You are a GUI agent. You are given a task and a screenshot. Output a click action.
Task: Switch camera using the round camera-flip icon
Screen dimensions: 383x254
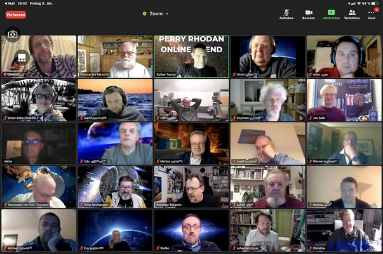(x=13, y=34)
